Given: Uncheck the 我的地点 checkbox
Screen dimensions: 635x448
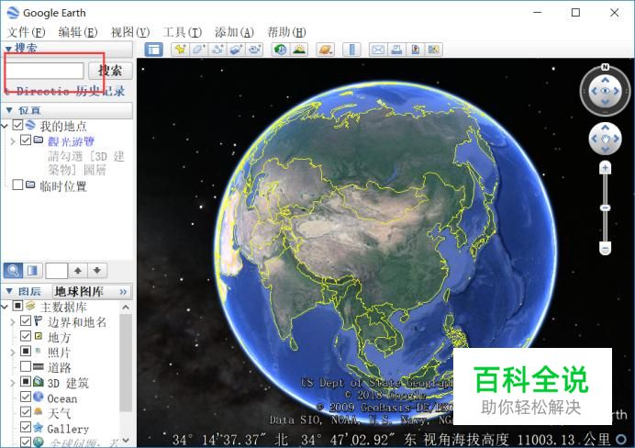Looking at the screenshot, I should pyautogui.click(x=17, y=125).
